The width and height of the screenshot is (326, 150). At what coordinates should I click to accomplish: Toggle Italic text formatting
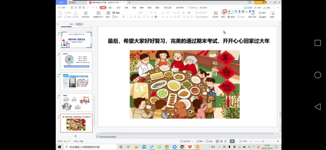(127, 17)
